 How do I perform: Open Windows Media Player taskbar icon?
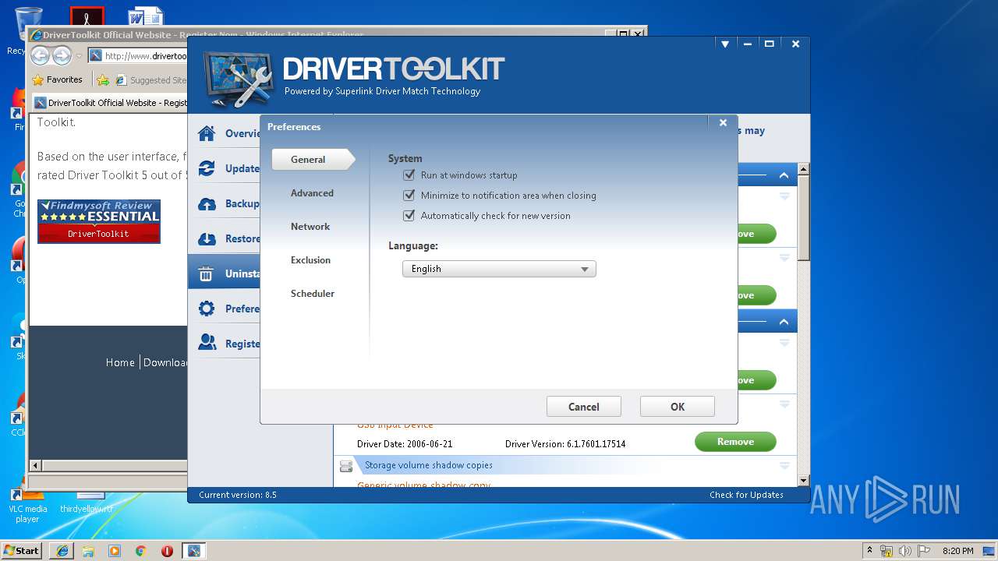click(x=115, y=551)
